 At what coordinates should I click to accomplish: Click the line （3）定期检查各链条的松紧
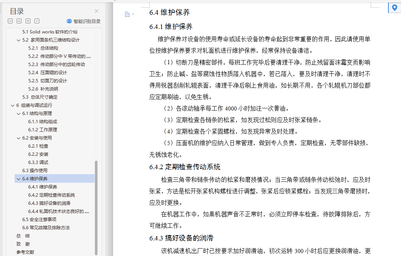pyautogui.click(x=242, y=120)
